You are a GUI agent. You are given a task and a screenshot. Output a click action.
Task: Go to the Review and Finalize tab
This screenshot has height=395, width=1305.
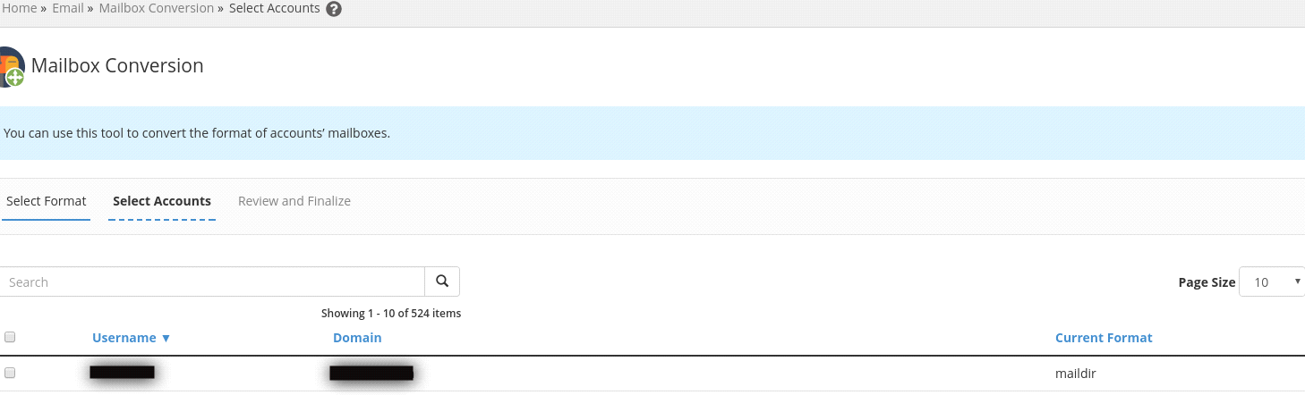point(294,201)
